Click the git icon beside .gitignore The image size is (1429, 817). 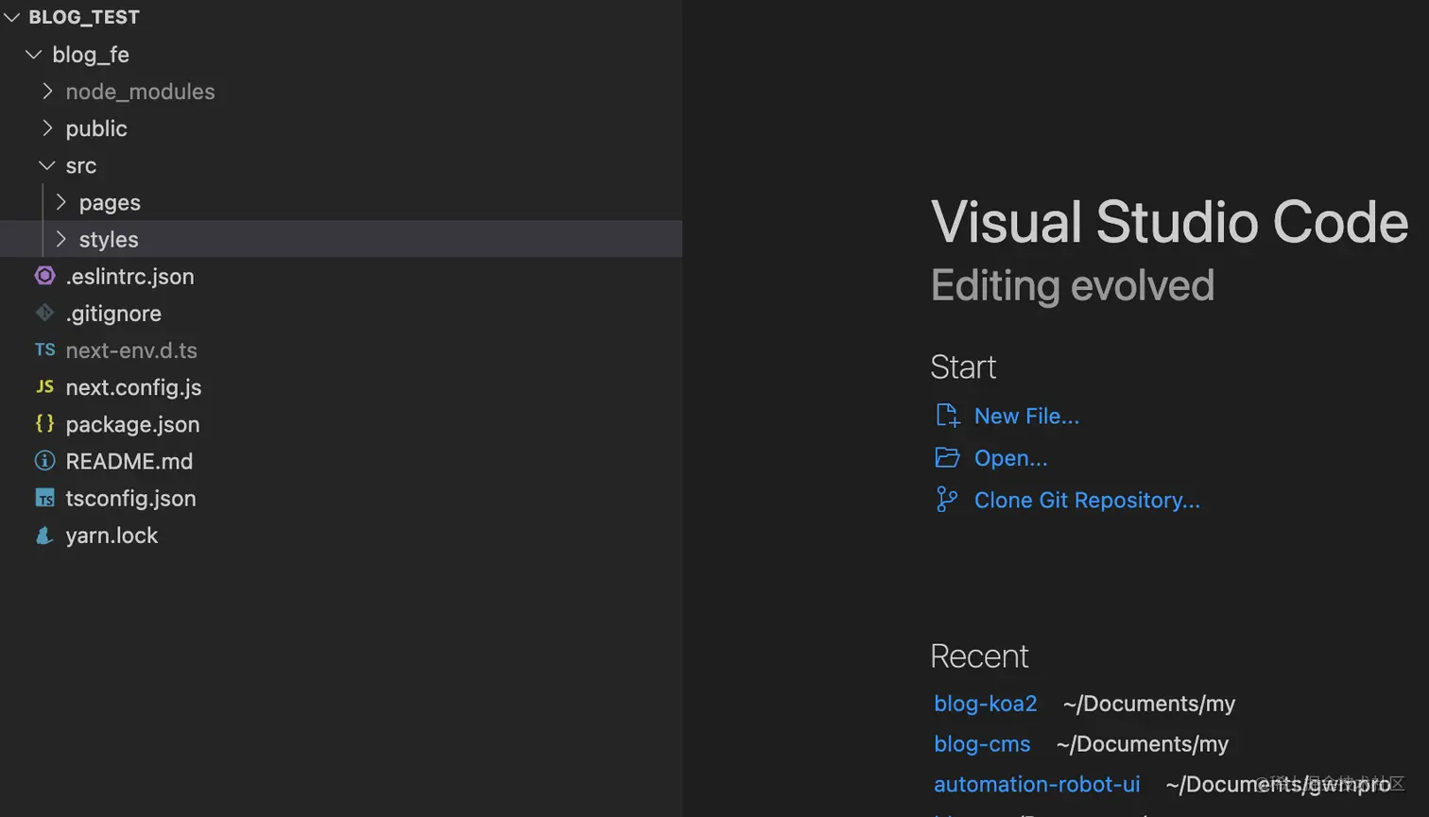click(44, 313)
